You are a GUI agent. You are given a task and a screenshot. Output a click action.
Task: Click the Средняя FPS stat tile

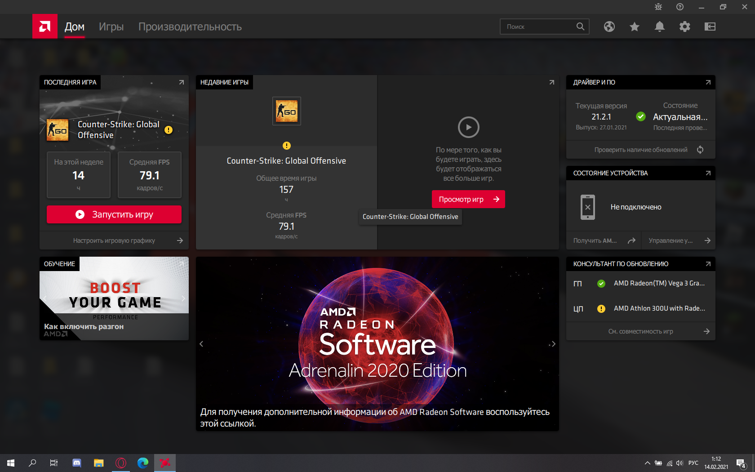(x=150, y=175)
